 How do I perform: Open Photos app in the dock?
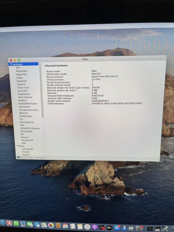(51, 225)
